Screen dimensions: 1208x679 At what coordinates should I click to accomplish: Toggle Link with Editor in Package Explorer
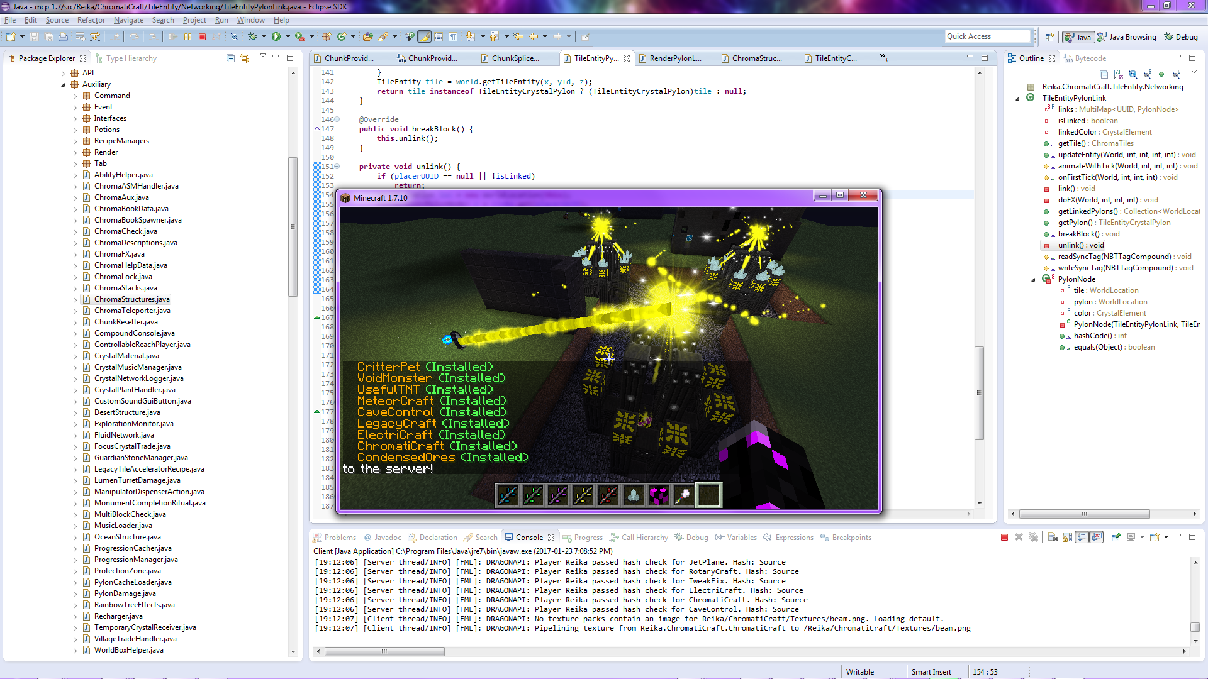245,58
